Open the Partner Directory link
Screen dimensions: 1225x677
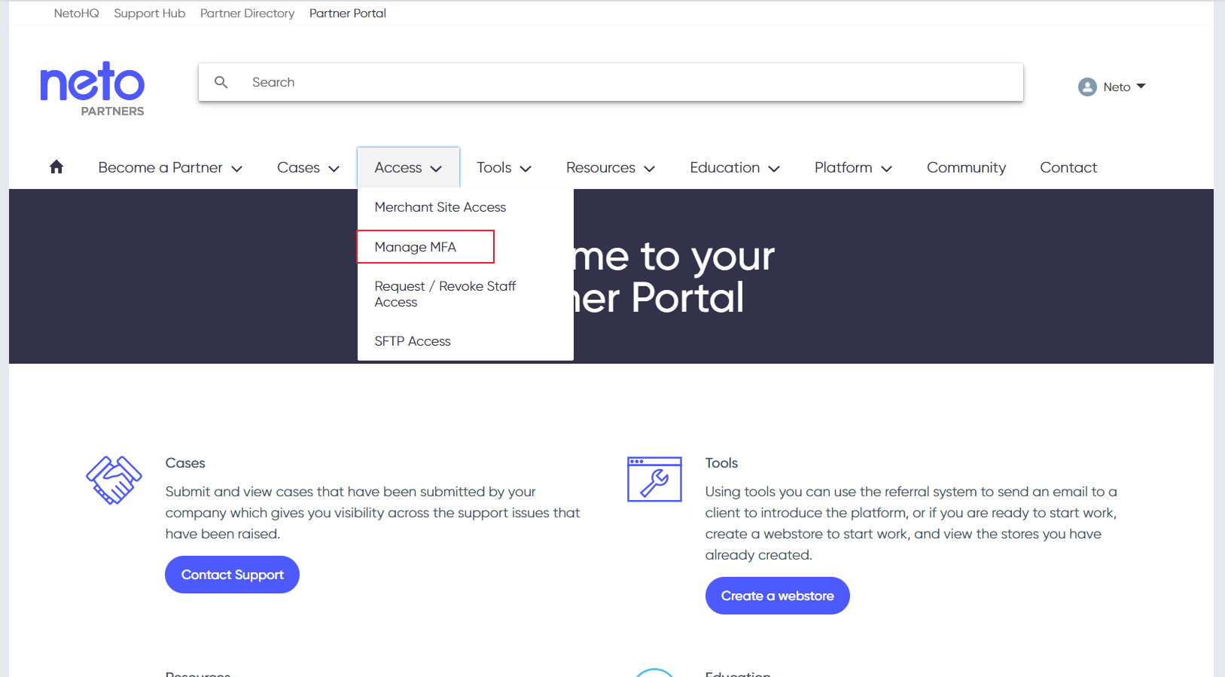tap(247, 14)
